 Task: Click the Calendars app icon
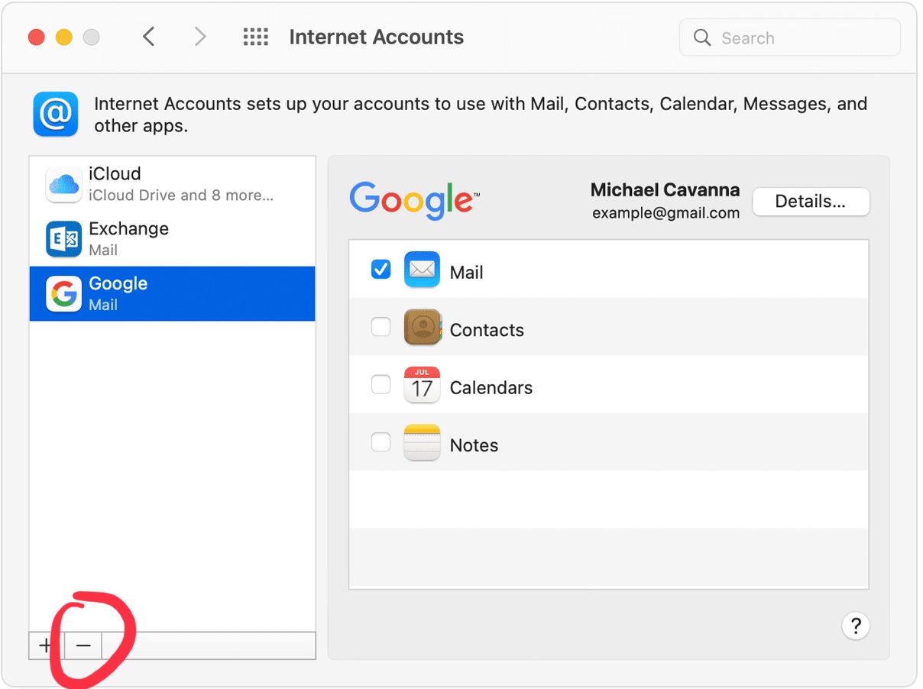[x=422, y=385]
